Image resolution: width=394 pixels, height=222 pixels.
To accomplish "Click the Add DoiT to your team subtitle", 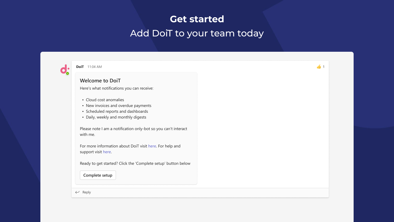I will 197,33.
